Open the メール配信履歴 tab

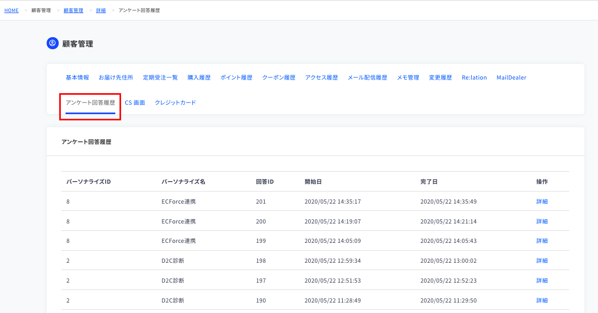367,77
